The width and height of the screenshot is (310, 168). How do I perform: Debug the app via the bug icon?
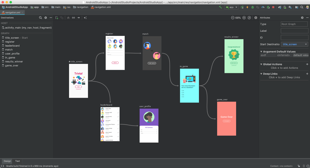coord(252,7)
